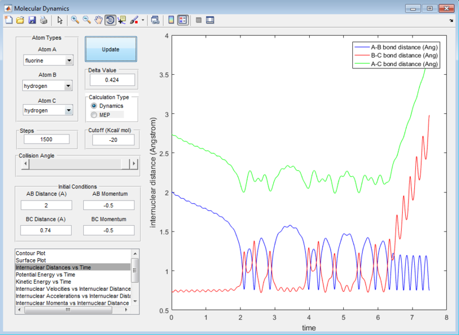Open the Atom B hydrogen dropdown

48,86
